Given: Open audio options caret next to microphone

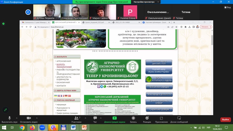Looking at the screenshot, I should pos(17,118).
